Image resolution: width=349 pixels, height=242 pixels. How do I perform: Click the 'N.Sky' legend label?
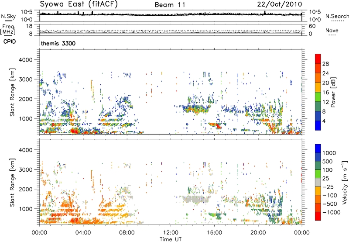[8, 16]
